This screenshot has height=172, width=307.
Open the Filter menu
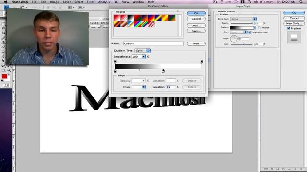[x=91, y=2]
